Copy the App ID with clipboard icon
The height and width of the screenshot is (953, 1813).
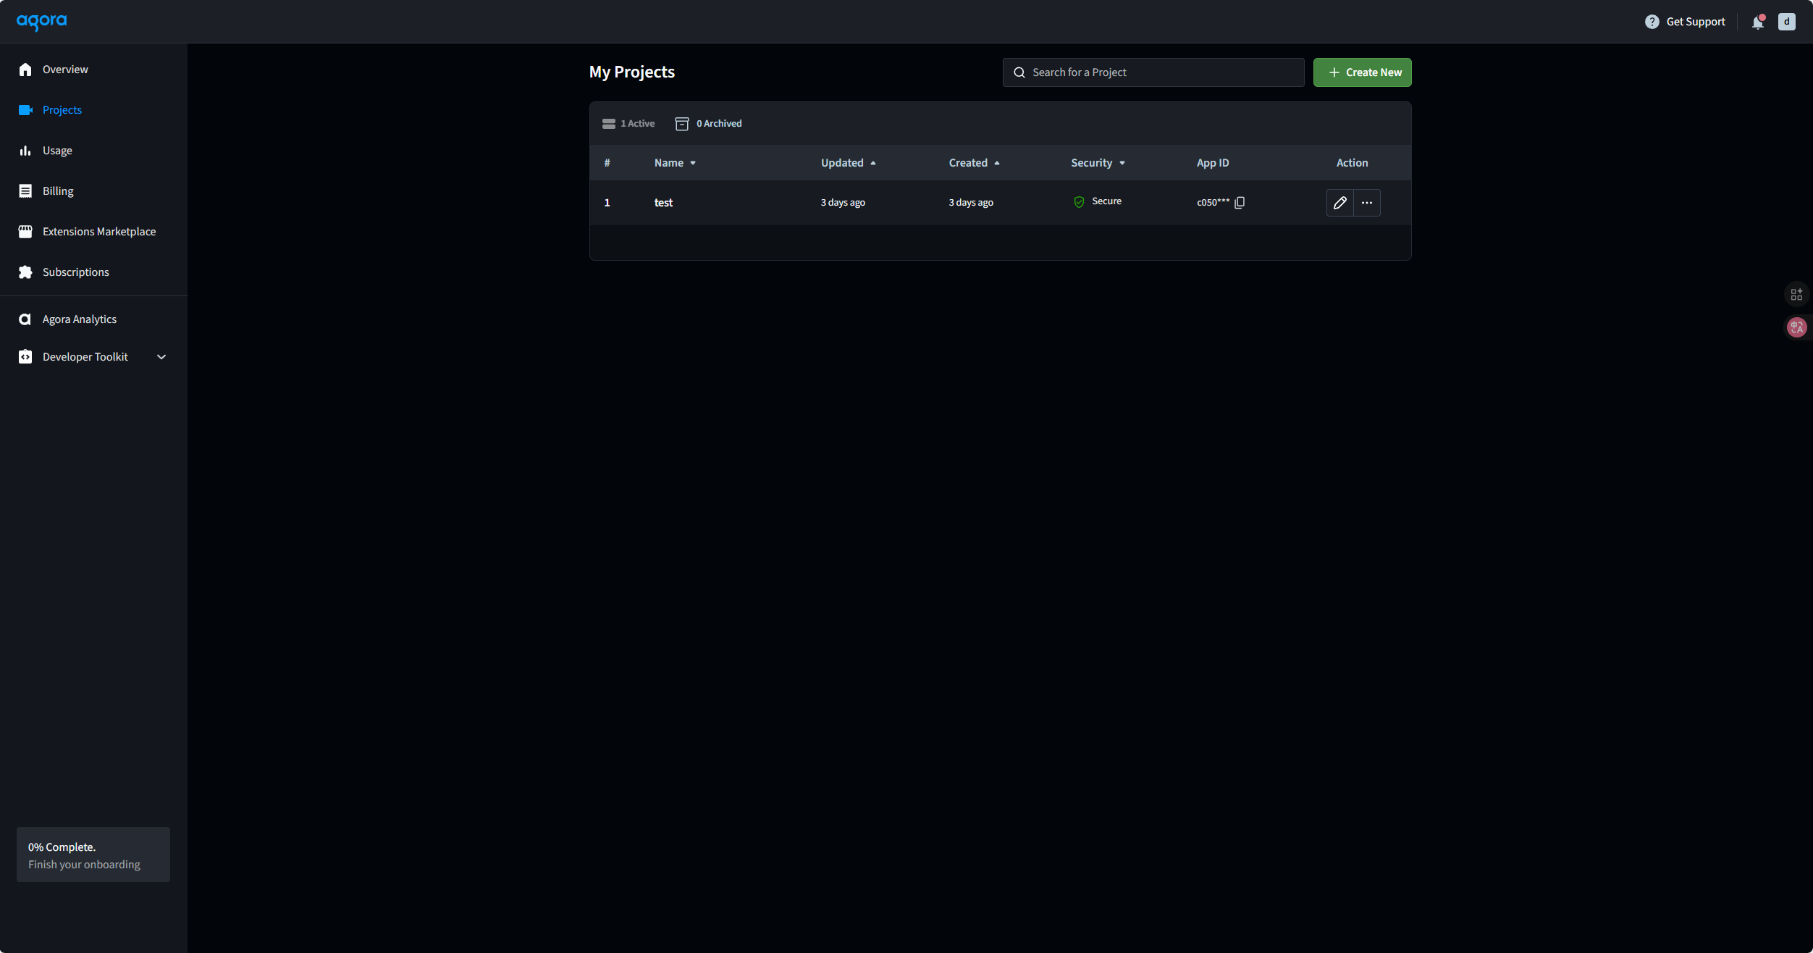pos(1240,203)
